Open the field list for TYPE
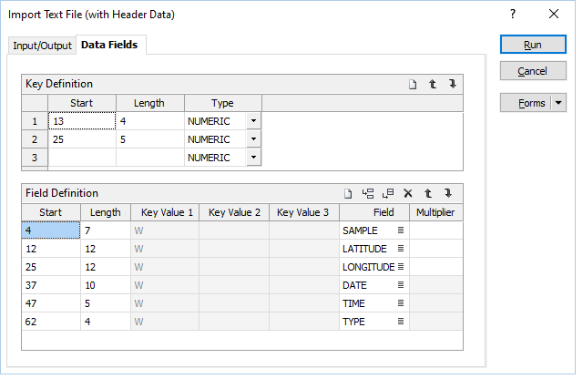The width and height of the screenshot is (583, 379). (x=401, y=322)
